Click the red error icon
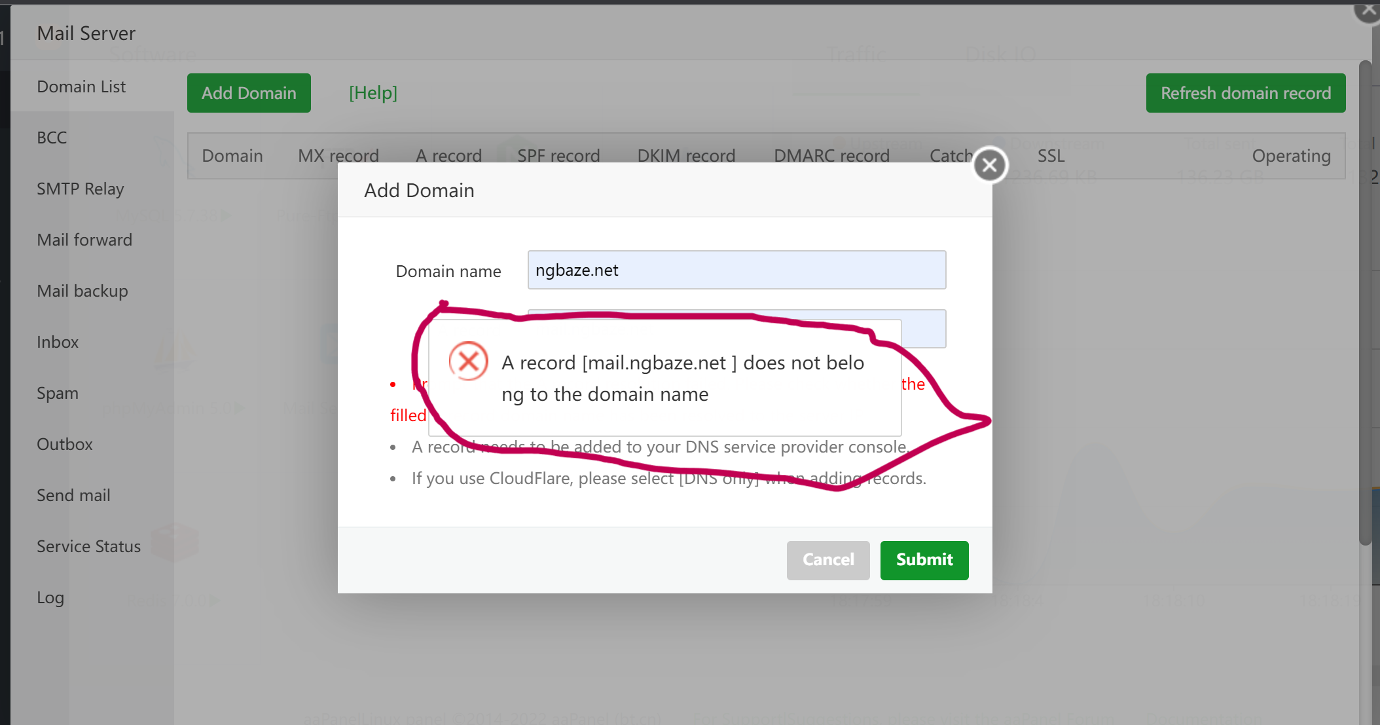1380x725 pixels. click(x=468, y=361)
